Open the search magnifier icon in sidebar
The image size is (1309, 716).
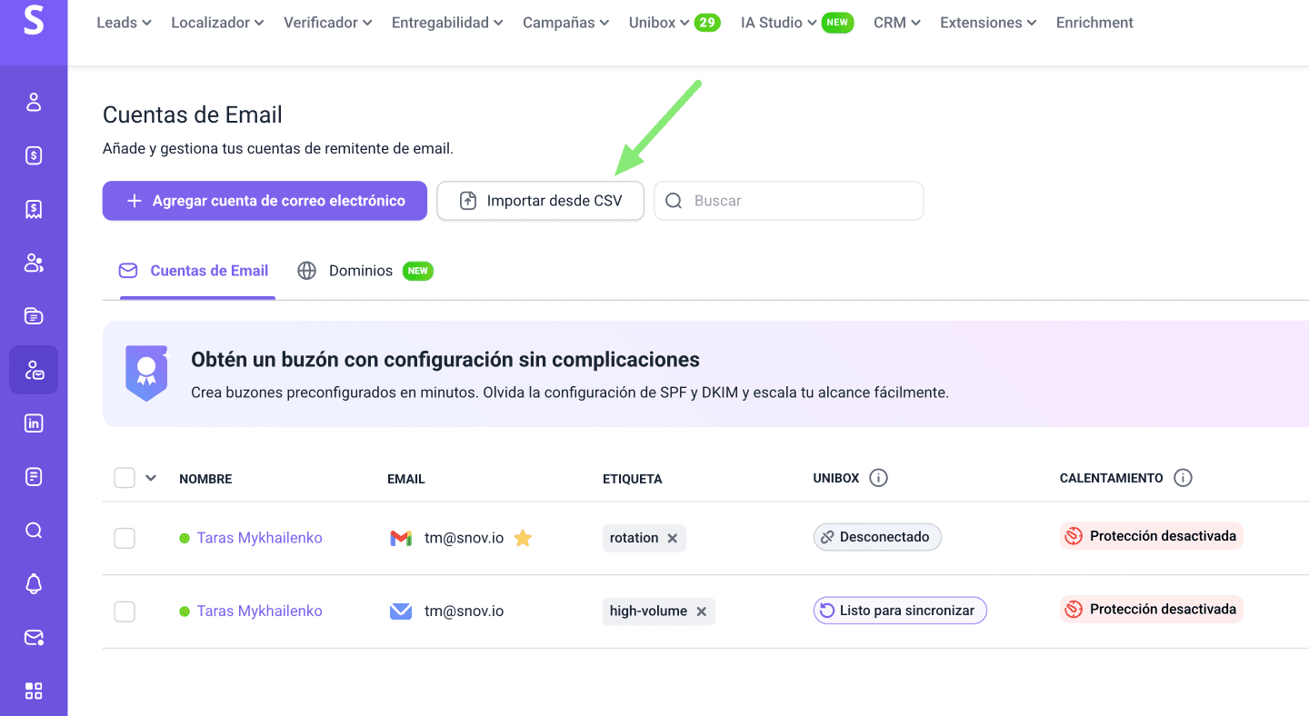(x=34, y=531)
